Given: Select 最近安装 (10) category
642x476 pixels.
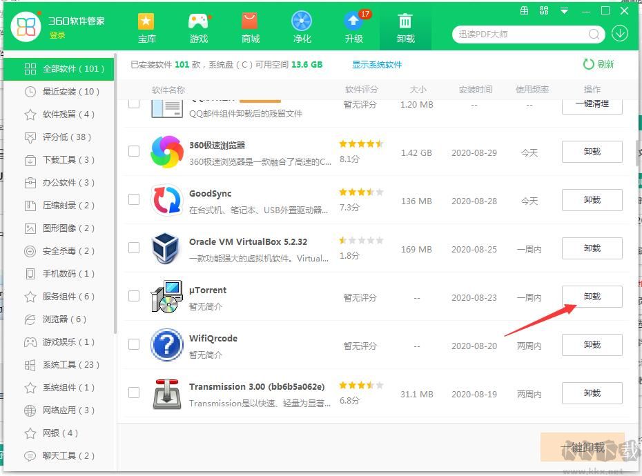Looking at the screenshot, I should tap(59, 92).
